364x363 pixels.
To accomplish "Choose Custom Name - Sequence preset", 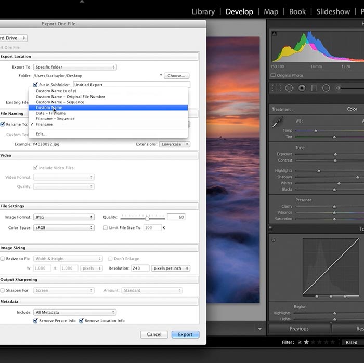I will (x=108, y=102).
